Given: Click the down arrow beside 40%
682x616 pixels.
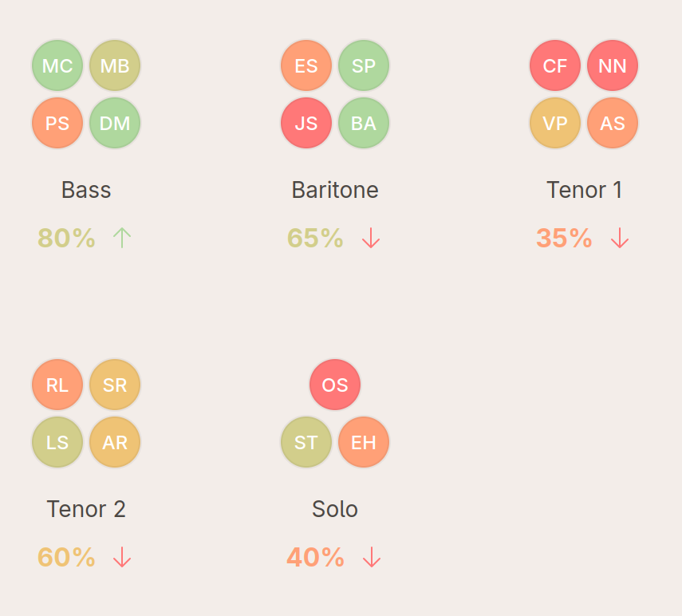Looking at the screenshot, I should click(371, 557).
